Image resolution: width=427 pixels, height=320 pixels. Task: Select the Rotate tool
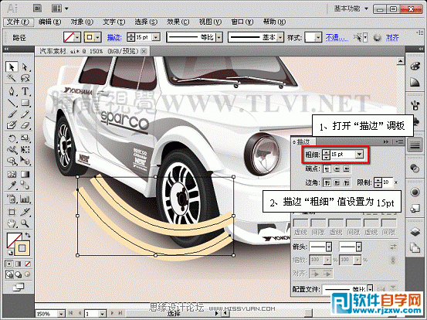(12, 138)
